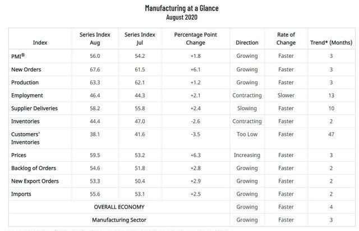Image resolution: width=359 pixels, height=231 pixels.
Task: Click the Percentage Point Change header
Action: point(195,39)
